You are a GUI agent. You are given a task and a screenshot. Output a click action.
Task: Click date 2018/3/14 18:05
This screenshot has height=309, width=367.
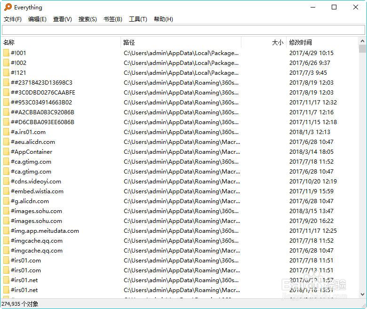[311, 152]
